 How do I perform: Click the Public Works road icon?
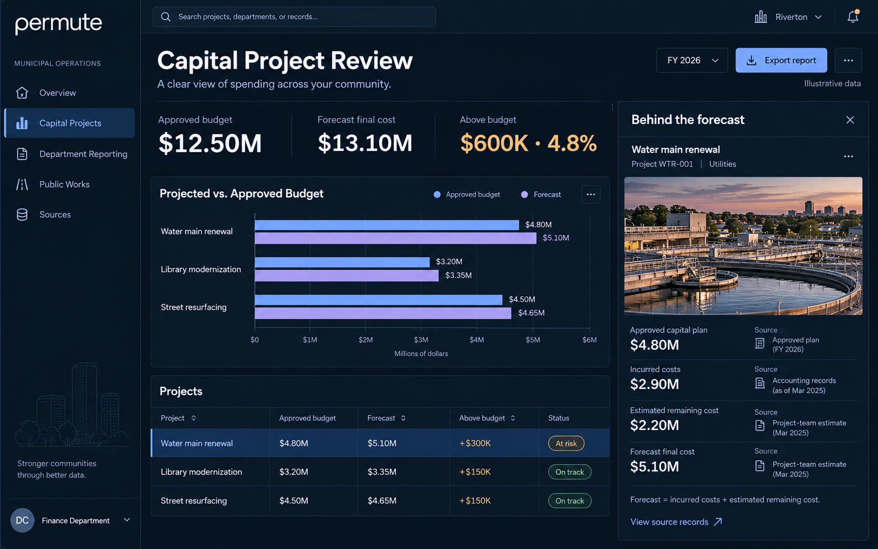pos(22,184)
